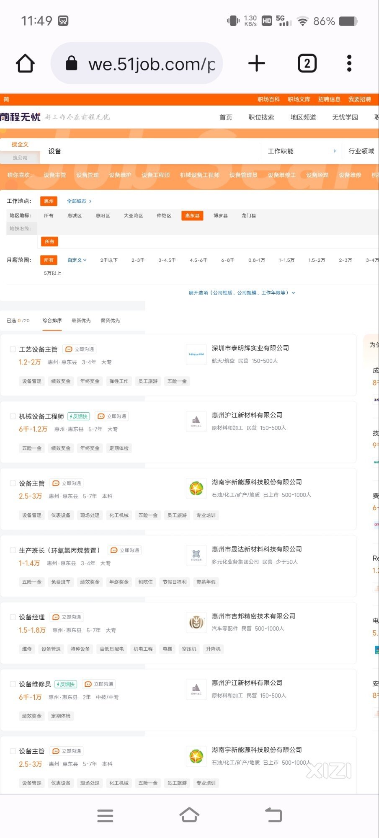Open a new browser tab with plus icon
This screenshot has height=838, width=379.
tap(257, 64)
